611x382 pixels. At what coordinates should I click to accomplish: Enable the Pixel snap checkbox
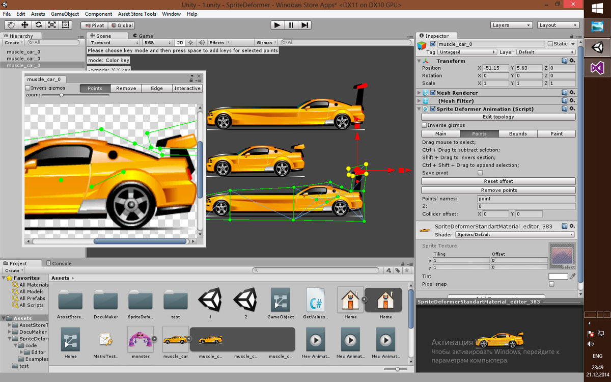coord(551,284)
